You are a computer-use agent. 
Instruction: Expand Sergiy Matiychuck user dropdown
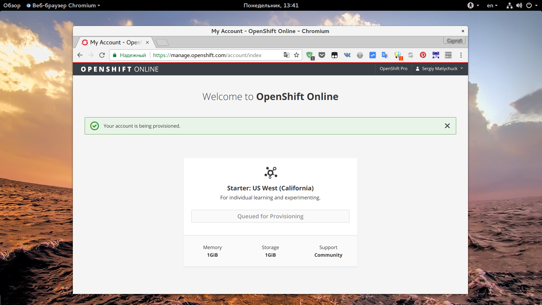tap(440, 69)
